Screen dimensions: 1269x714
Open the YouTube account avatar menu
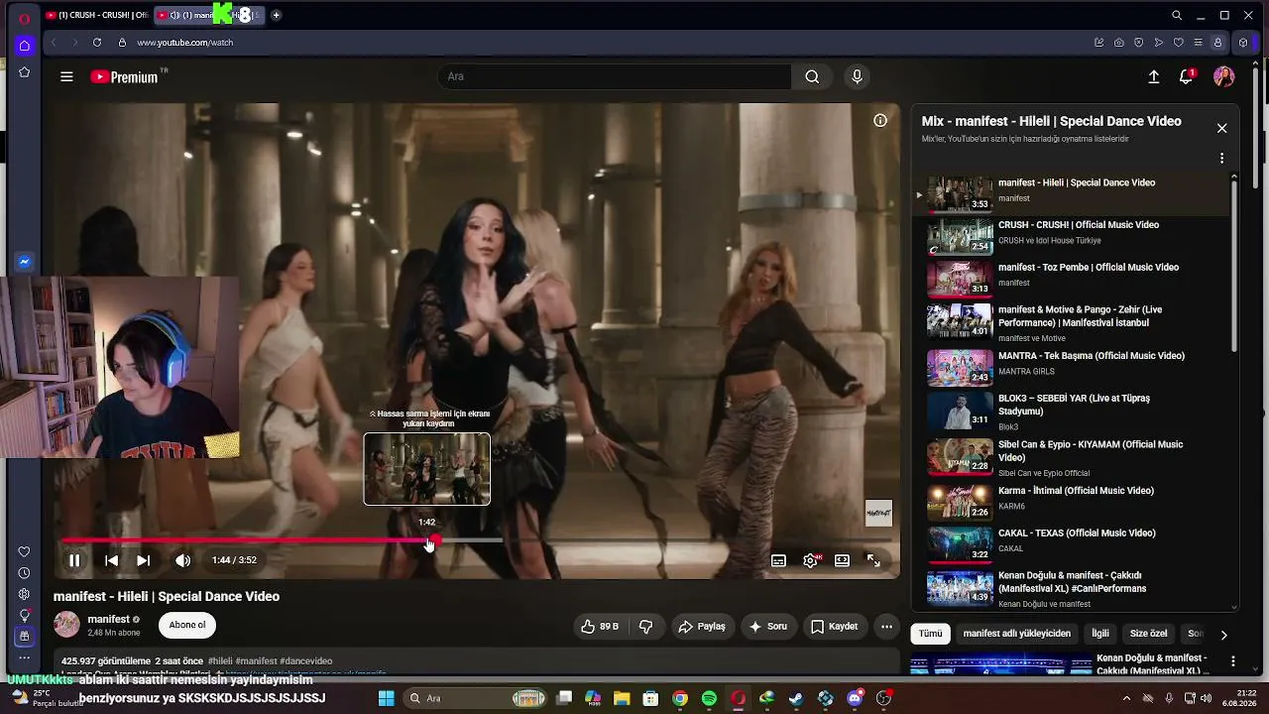coord(1223,76)
